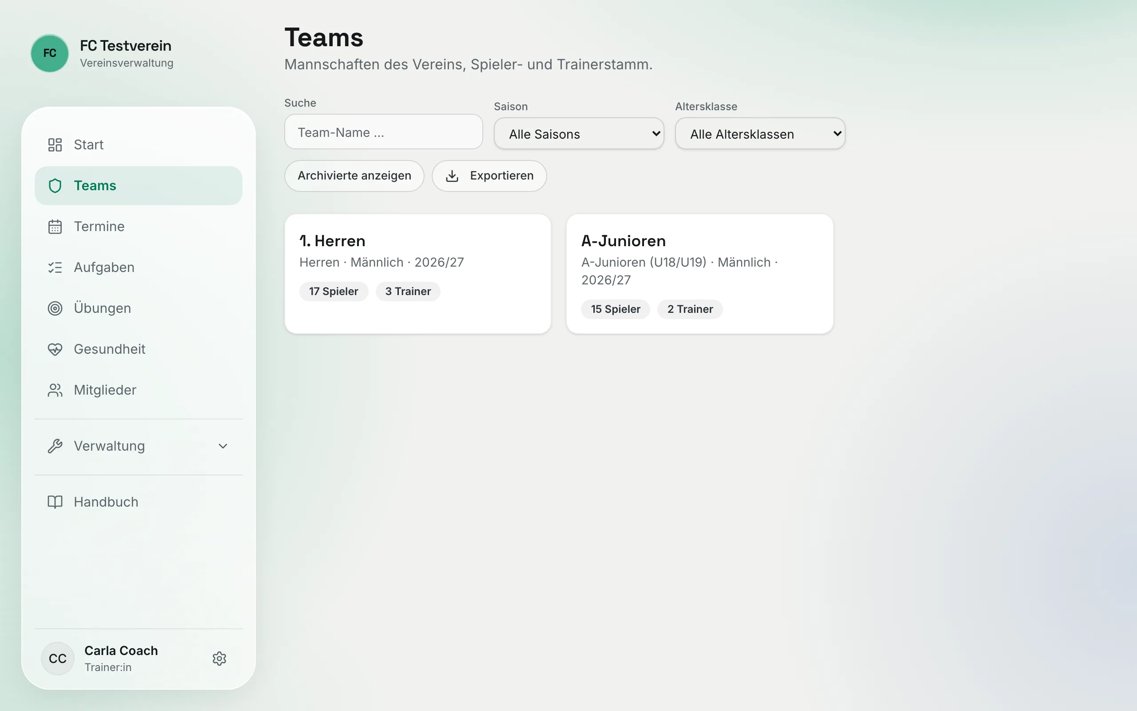Click the Trainer:in role label

[108, 667]
